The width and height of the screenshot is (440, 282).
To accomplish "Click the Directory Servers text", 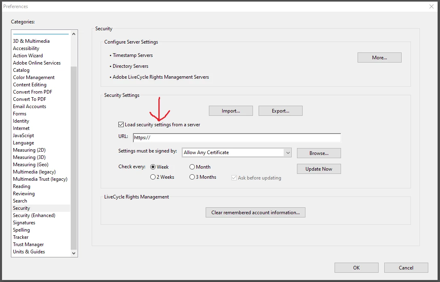I will (x=131, y=66).
